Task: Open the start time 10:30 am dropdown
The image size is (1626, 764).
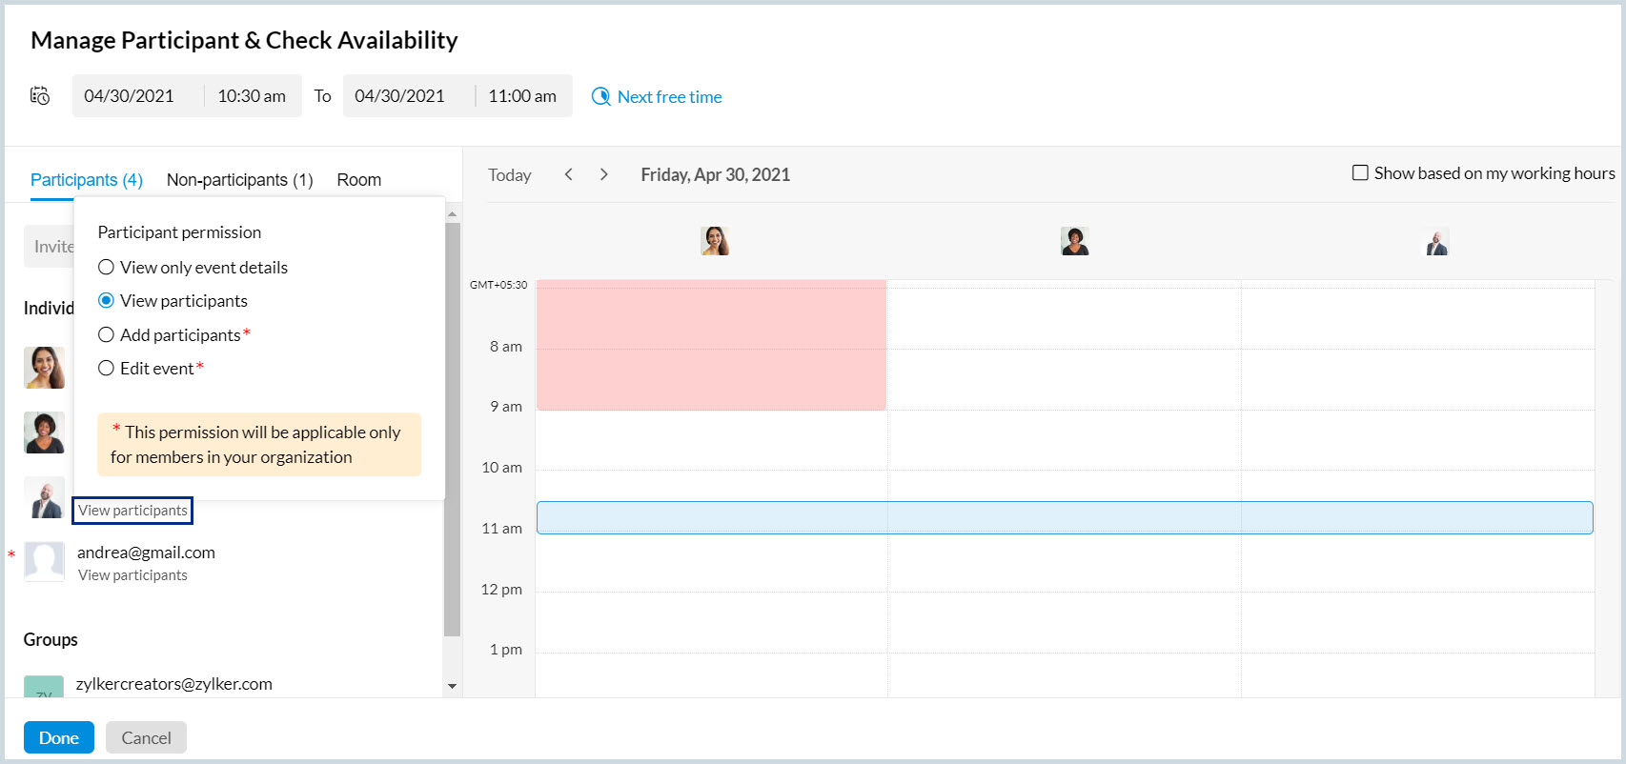Action: coord(252,96)
